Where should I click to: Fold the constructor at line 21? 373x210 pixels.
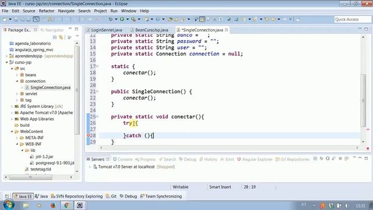[97, 91]
